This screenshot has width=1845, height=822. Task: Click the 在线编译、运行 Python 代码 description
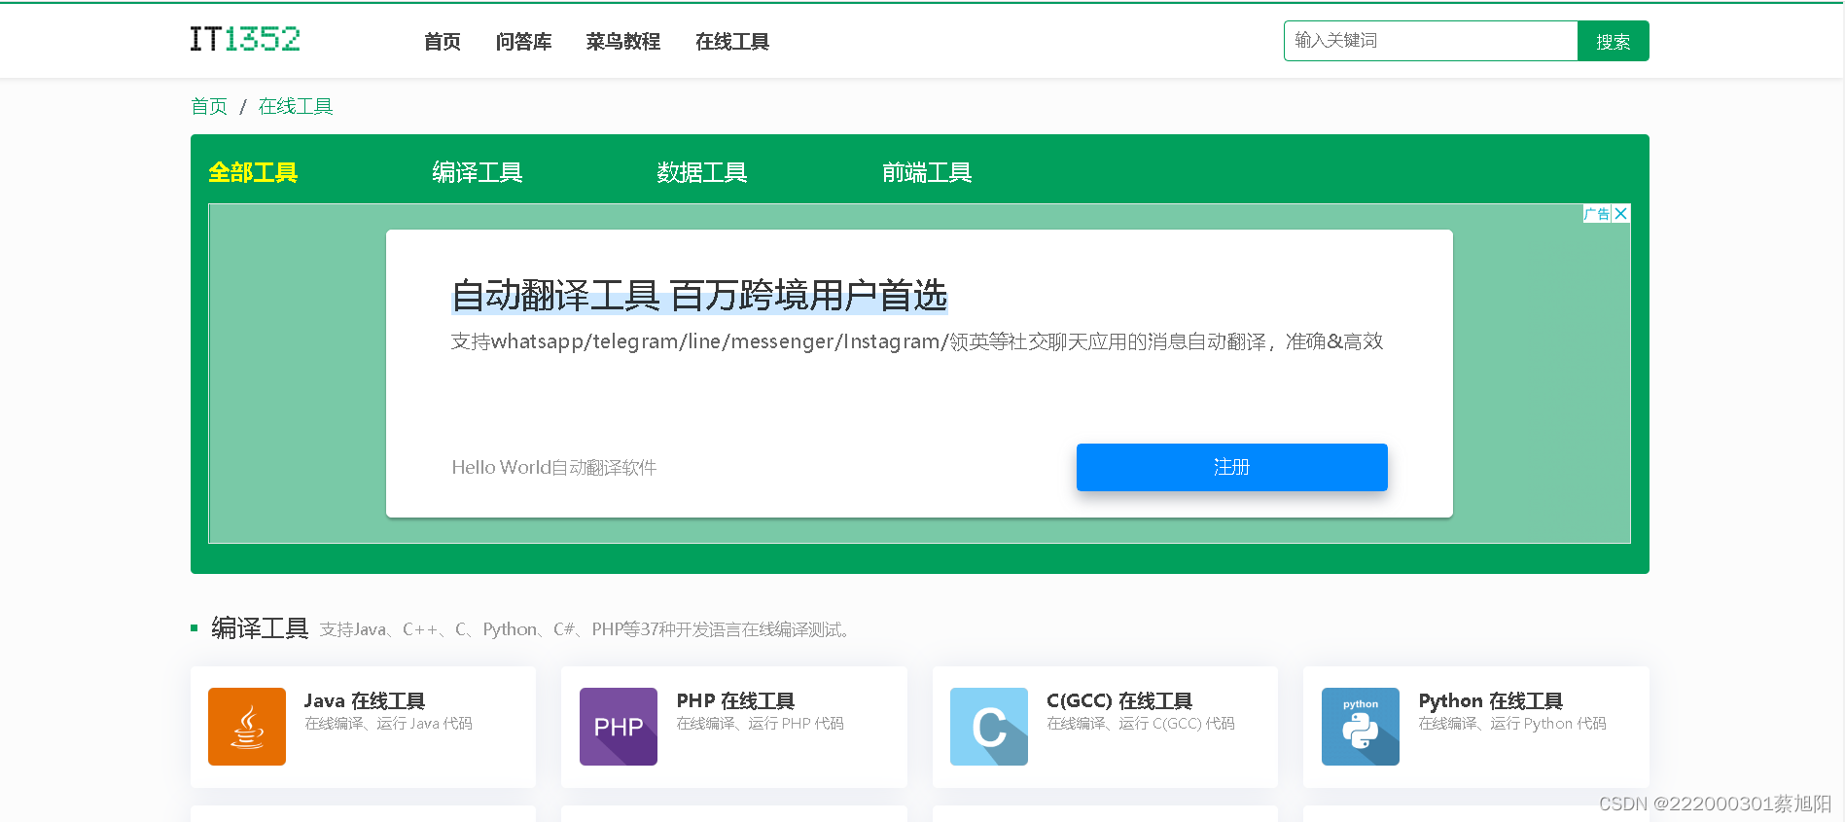pyautogui.click(x=1512, y=724)
